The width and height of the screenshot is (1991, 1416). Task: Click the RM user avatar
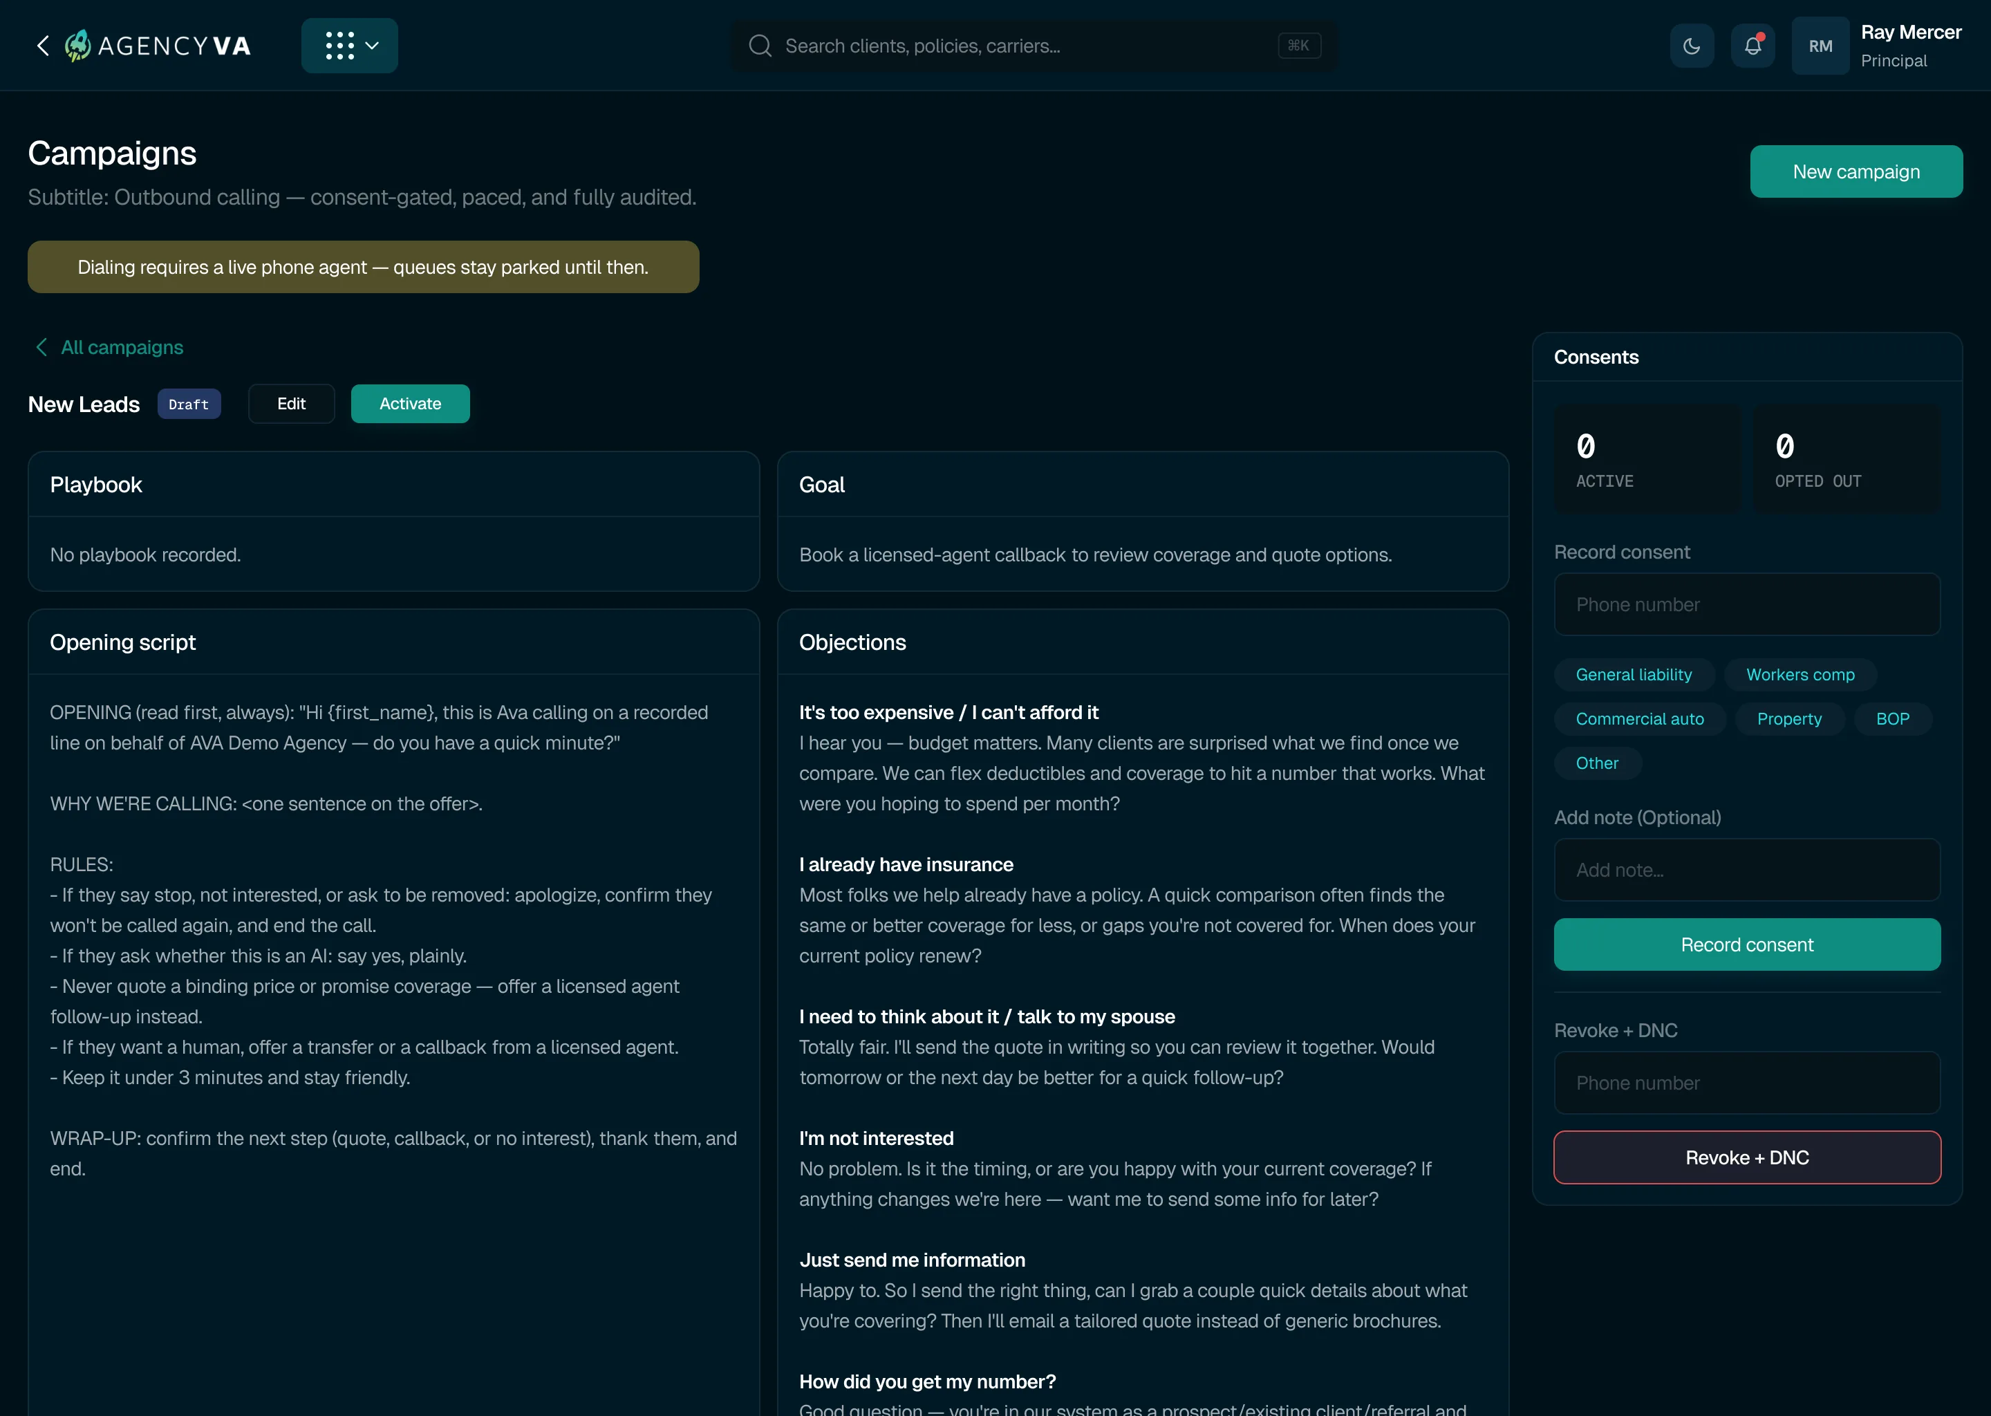click(x=1820, y=46)
